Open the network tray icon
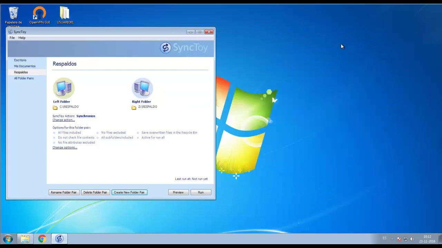This screenshot has height=248, width=442. (x=405, y=239)
